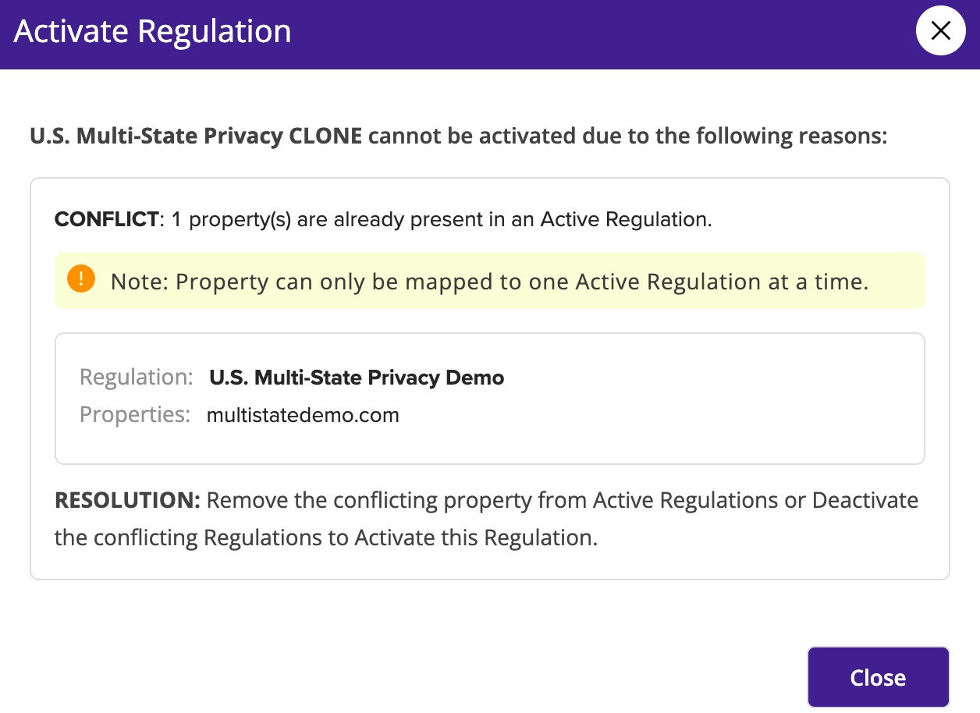The image size is (980, 713).
Task: Click the U.S. Multi-State Privacy CLONE name
Action: (x=196, y=136)
